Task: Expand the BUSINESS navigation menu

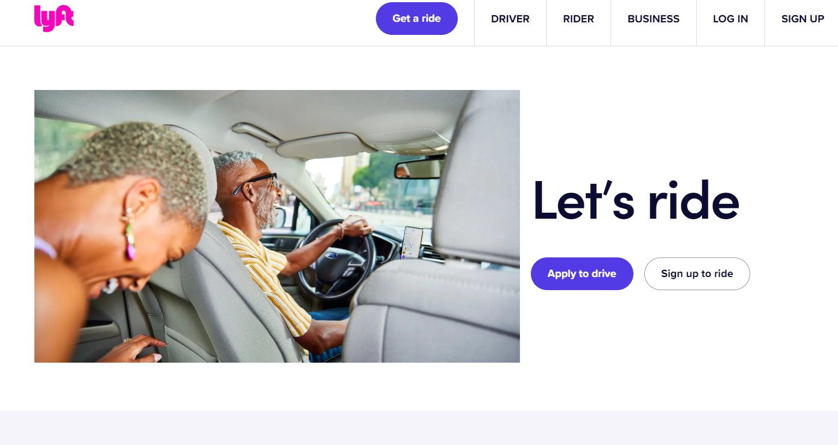Action: (x=654, y=19)
